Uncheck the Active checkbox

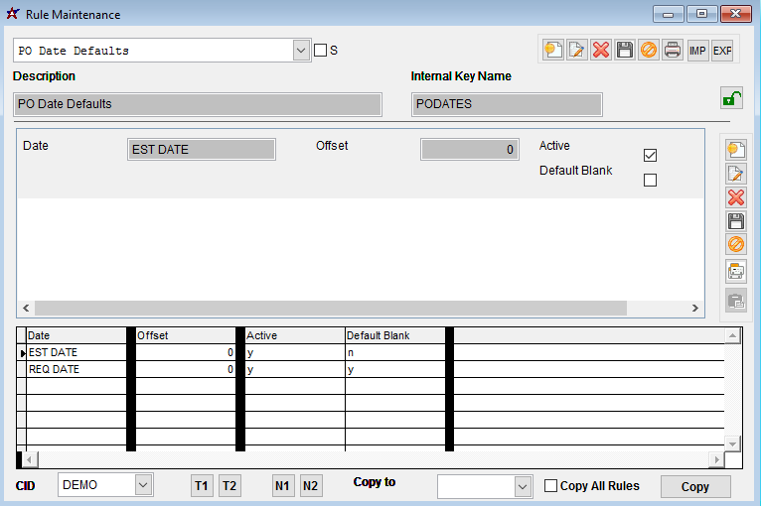[651, 155]
